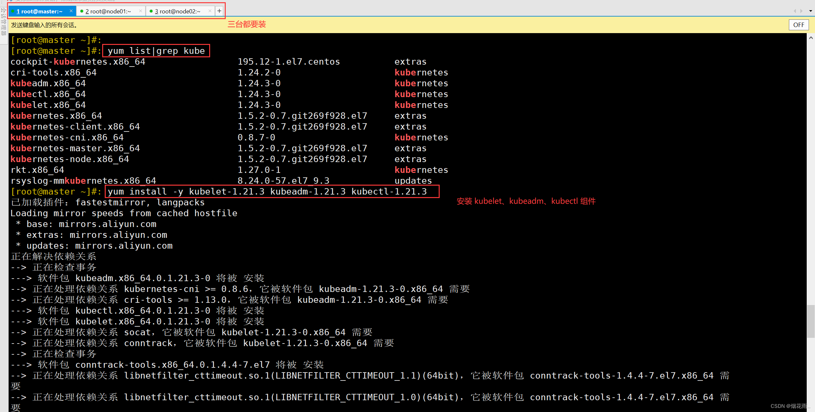
Task: Click the '发送键盘输入的所有会话' notice text
Action: click(x=44, y=25)
